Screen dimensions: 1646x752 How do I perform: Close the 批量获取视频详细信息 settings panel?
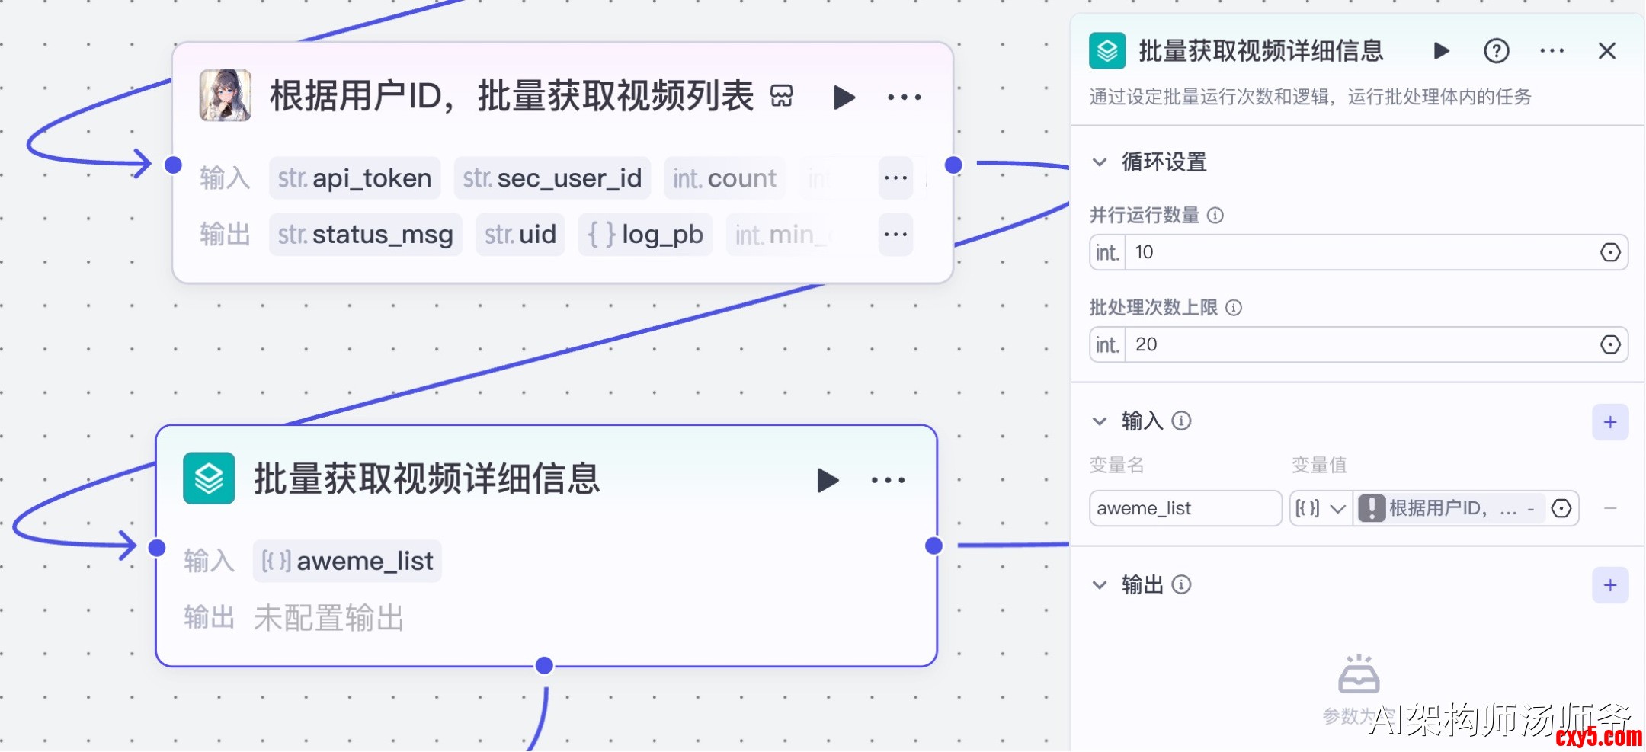coord(1607,51)
